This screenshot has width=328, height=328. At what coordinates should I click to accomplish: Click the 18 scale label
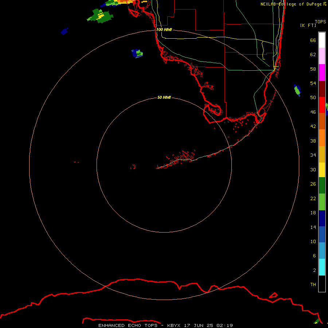(x=313, y=213)
